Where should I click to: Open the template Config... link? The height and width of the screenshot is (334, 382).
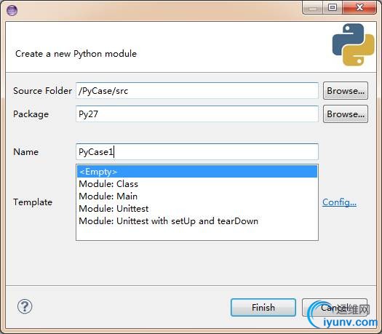tap(339, 202)
